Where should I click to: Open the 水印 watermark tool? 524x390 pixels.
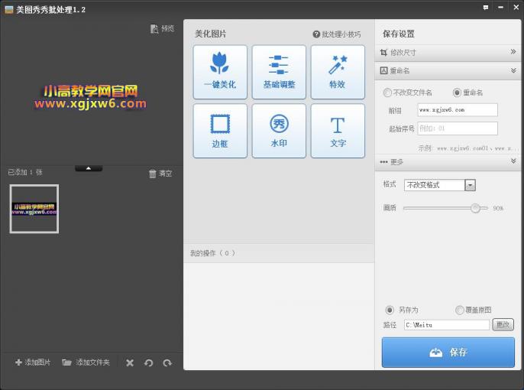(279, 131)
